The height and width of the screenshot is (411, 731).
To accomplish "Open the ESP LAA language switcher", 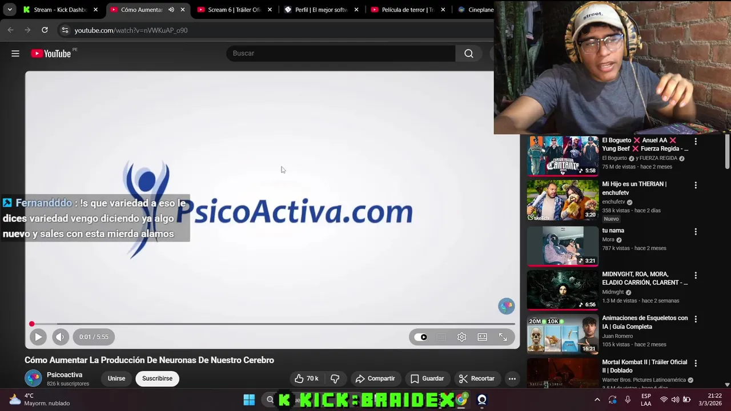I will click(646, 400).
